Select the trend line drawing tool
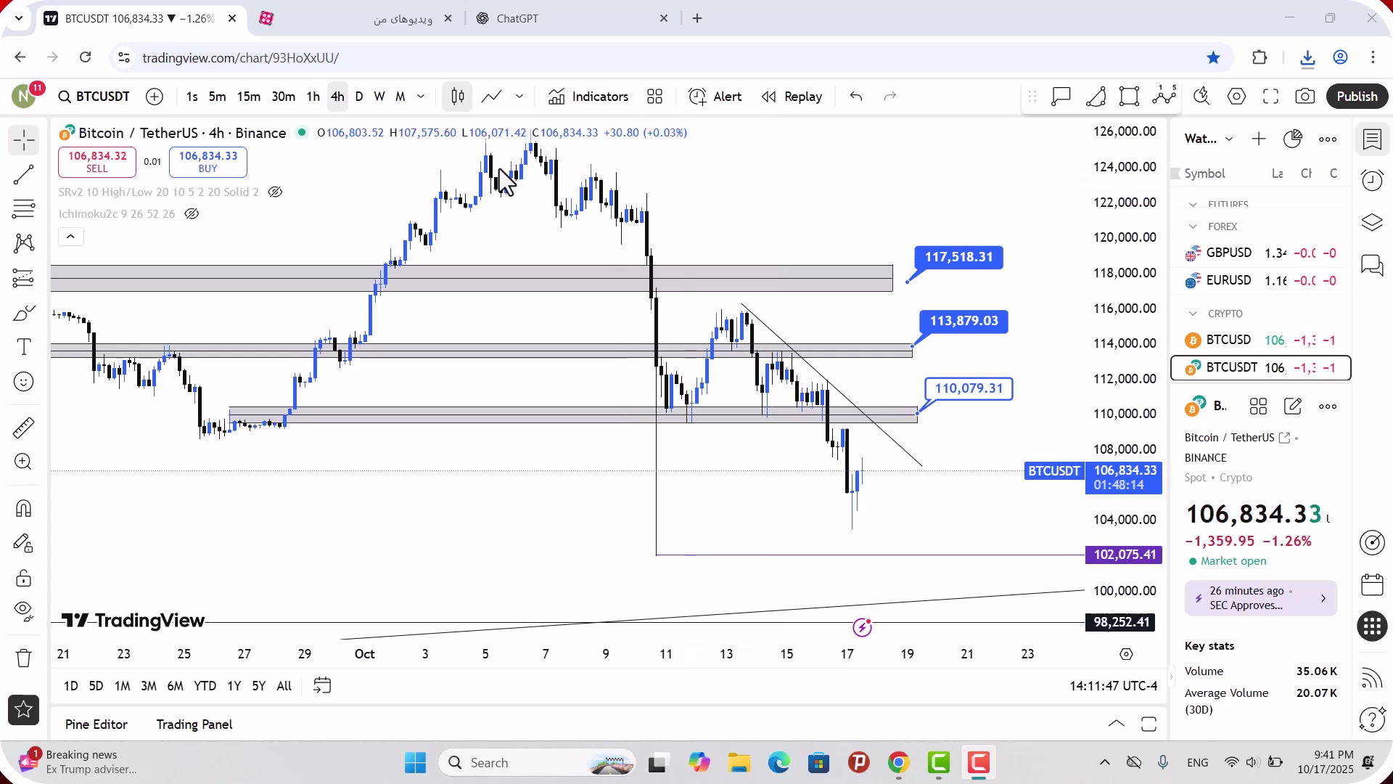This screenshot has width=1393, height=784. click(23, 175)
